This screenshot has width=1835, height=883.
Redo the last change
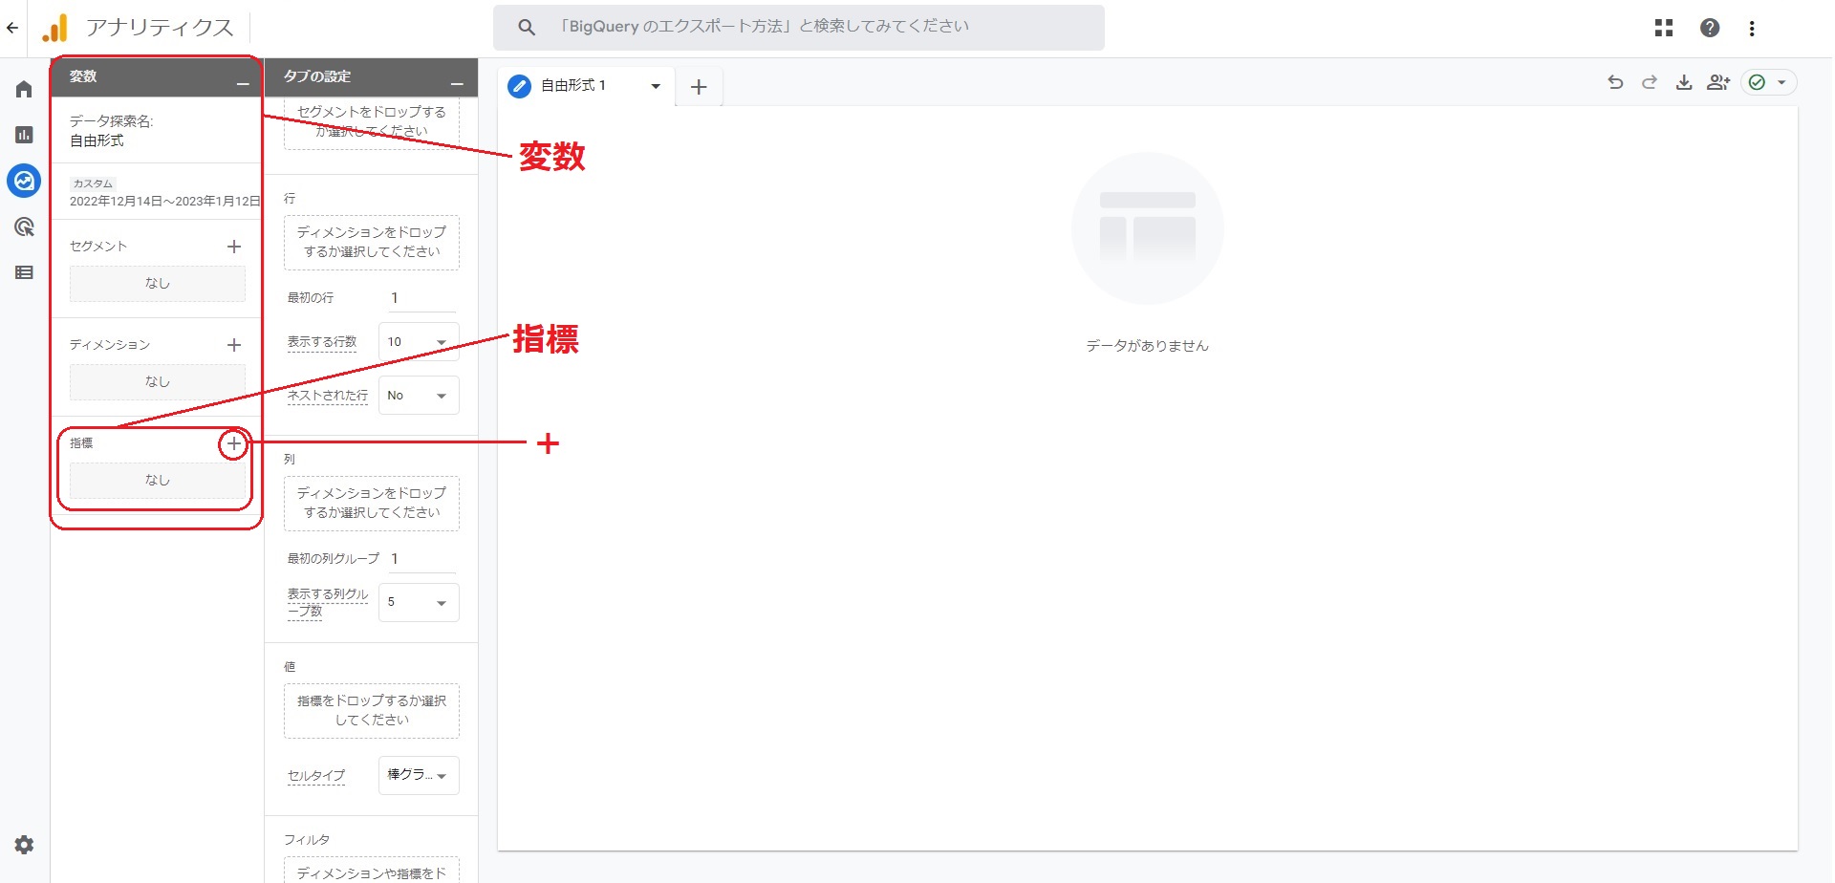coord(1650,82)
